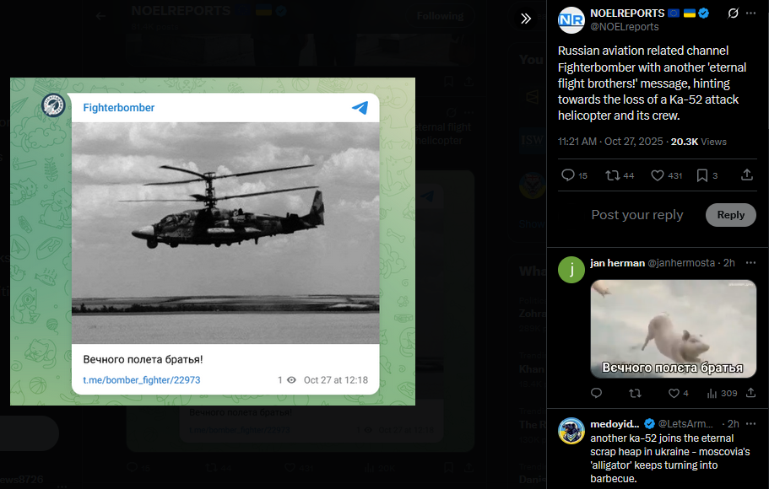Click the post timestamp 11:21 AM Oct 27, 2025
769x489 pixels.
click(610, 142)
